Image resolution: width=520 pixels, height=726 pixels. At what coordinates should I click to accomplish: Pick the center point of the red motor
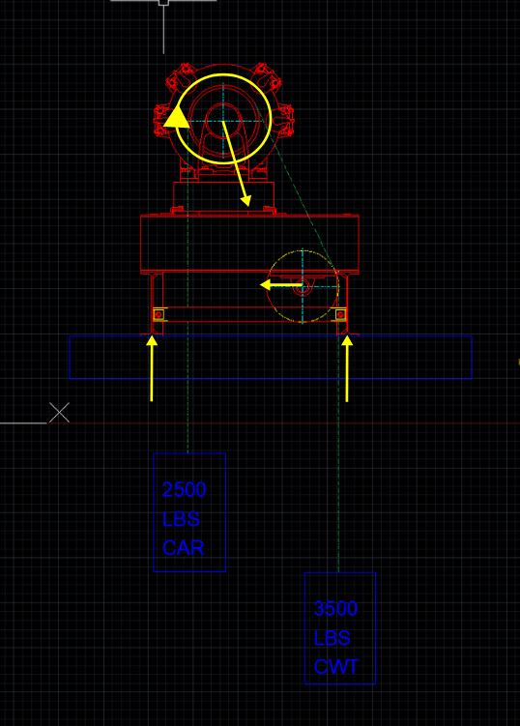tap(223, 121)
